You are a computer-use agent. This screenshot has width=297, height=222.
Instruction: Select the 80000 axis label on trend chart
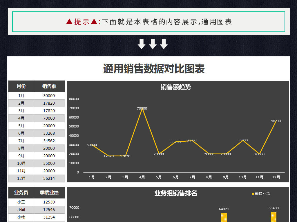pos(74,99)
